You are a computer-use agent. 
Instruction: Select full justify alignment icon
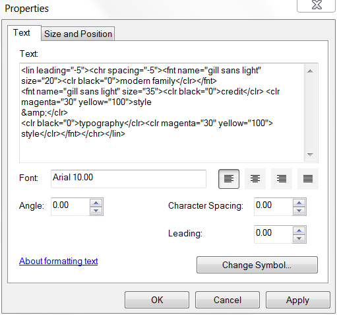[x=308, y=179]
